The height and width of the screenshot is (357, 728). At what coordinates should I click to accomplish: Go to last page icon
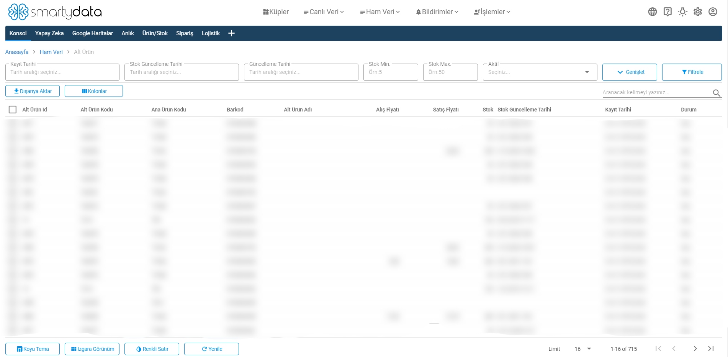tap(711, 349)
